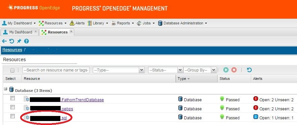The height and width of the screenshot is (125, 297).
Task: Click the Alerts warning triangle icon
Action: (72, 23)
